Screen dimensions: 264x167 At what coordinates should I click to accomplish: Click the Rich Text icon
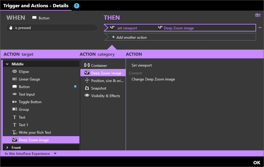tap(15, 132)
